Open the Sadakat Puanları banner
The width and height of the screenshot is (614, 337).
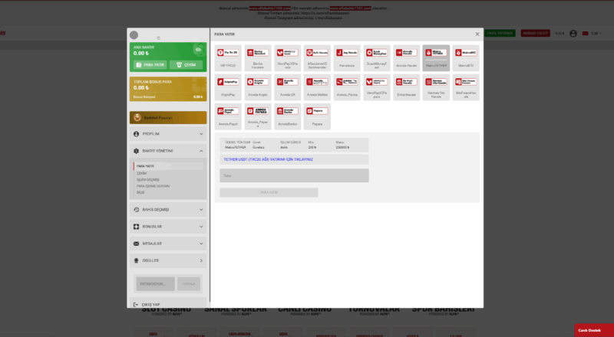(168, 118)
